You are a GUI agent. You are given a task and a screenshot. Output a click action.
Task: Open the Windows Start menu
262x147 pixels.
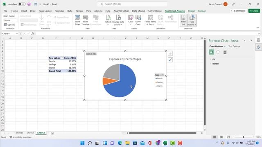point(82,143)
